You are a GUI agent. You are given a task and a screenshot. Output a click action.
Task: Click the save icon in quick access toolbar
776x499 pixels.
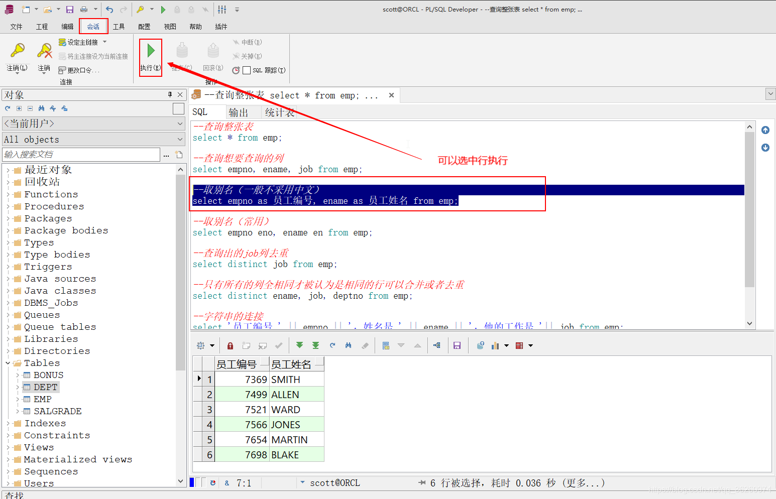70,10
